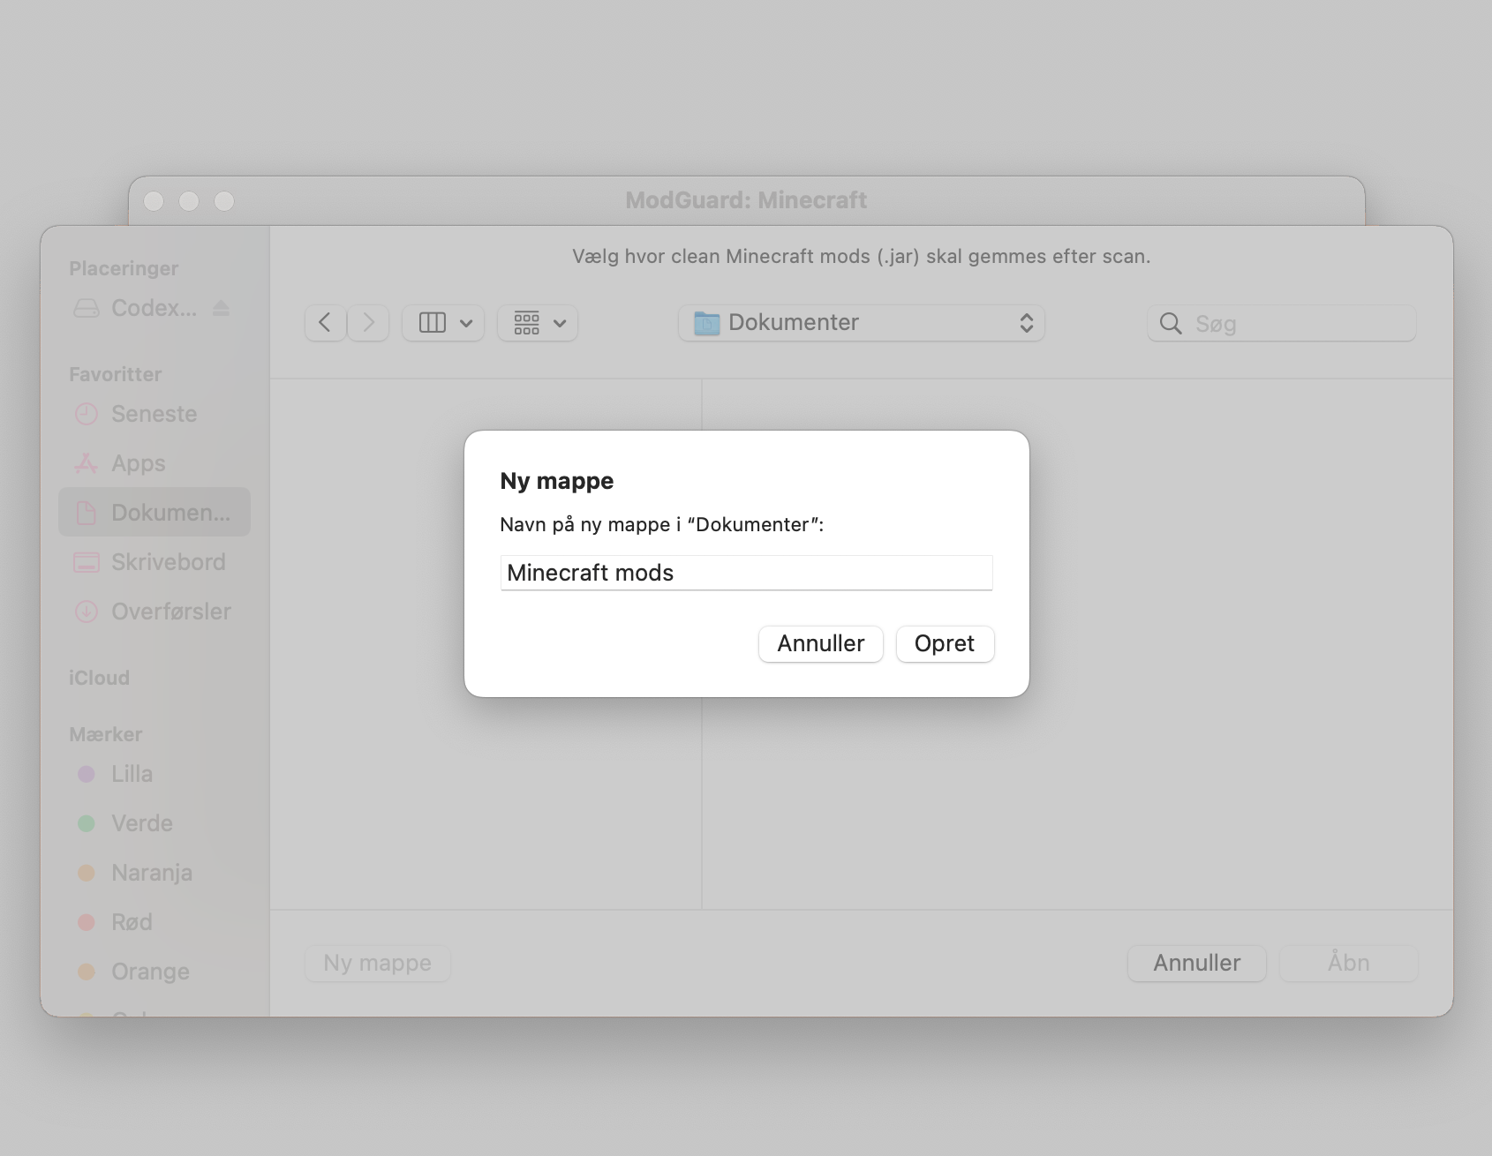Screen dimensions: 1492x1156
Task: Open Apps in the sidebar
Action: point(154,463)
